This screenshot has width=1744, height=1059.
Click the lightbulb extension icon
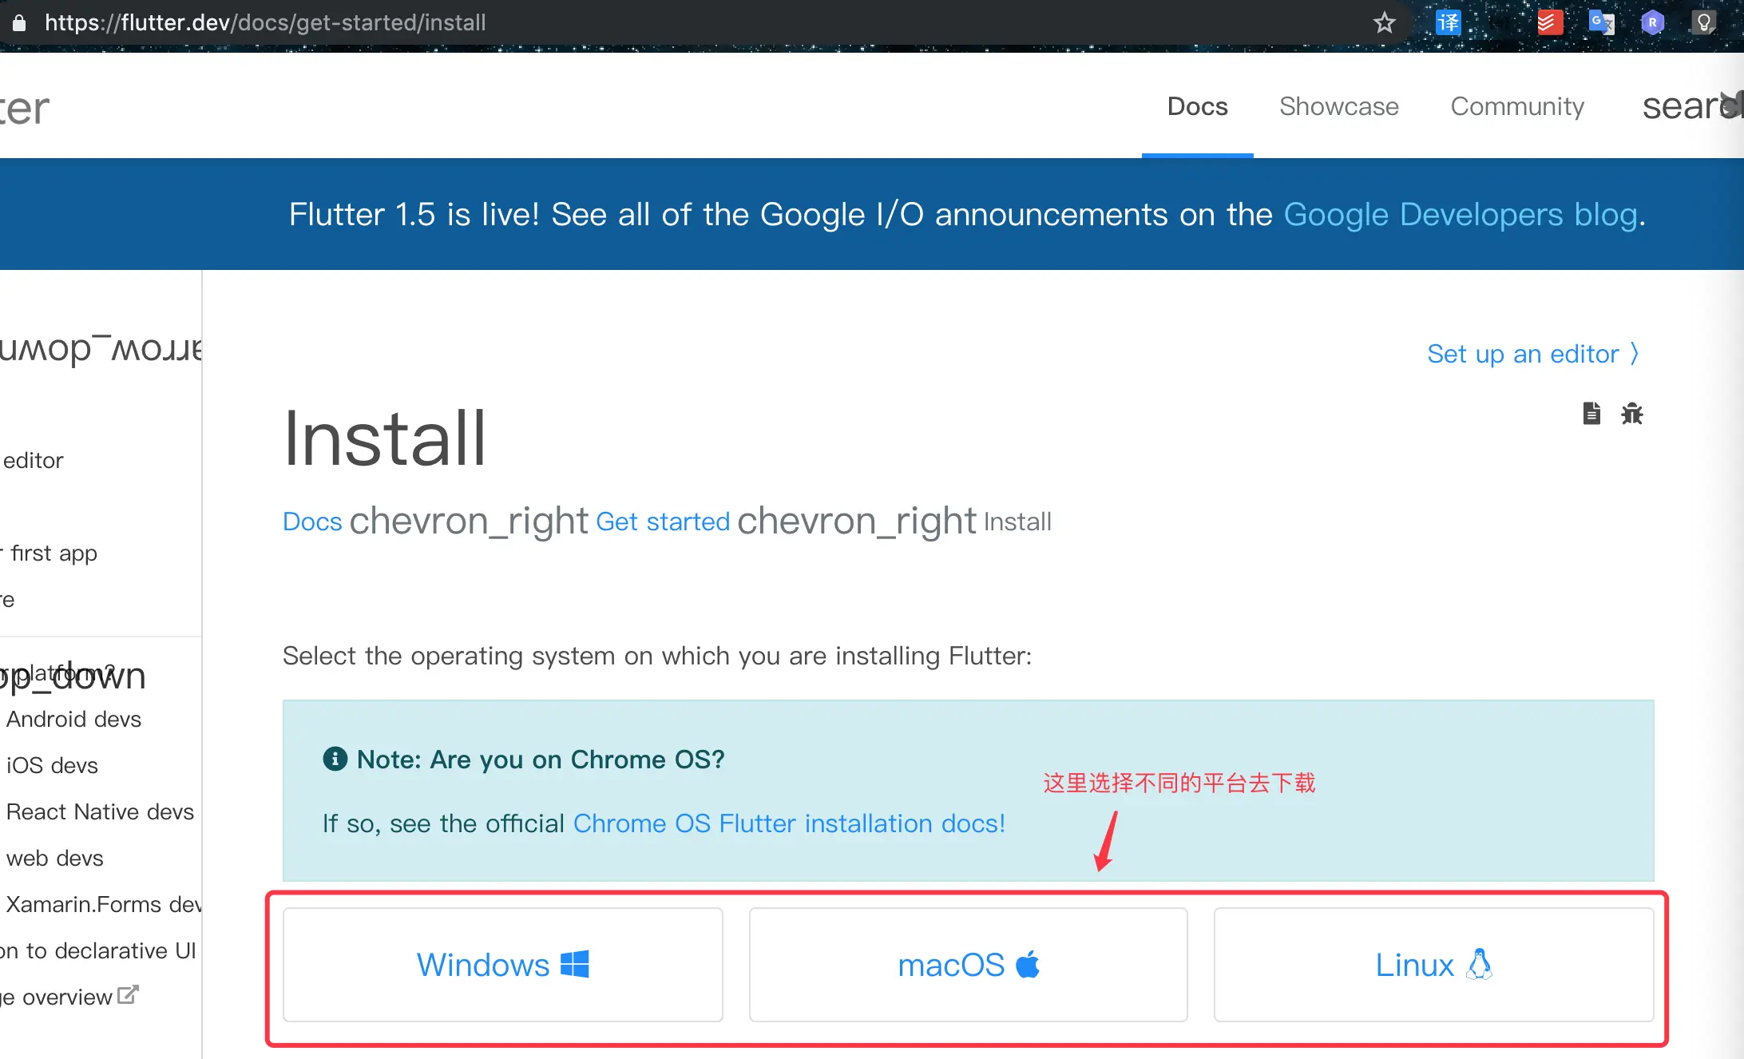point(1703,22)
